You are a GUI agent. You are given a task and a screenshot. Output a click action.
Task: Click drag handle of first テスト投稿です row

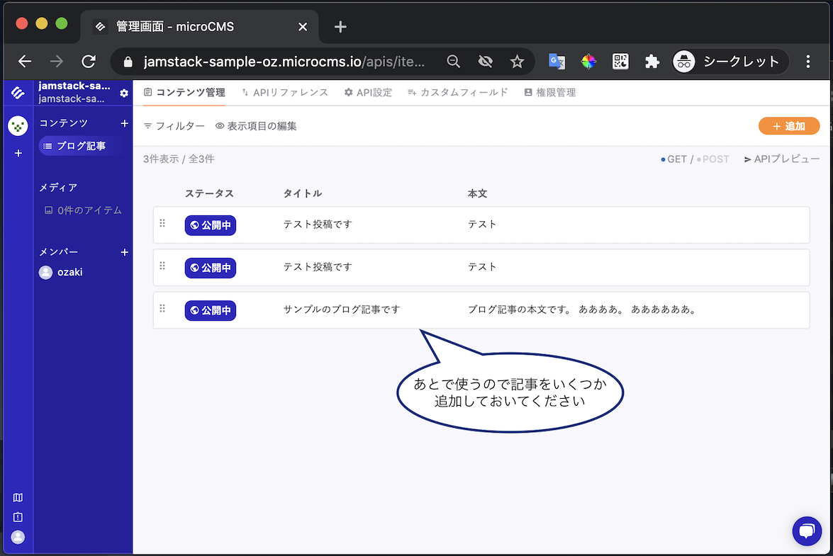162,223
